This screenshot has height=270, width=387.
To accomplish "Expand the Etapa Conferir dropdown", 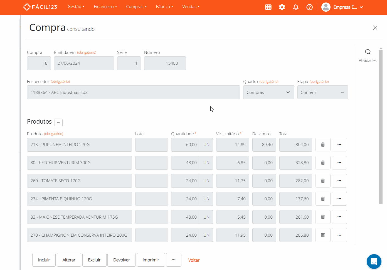I will 322,92.
